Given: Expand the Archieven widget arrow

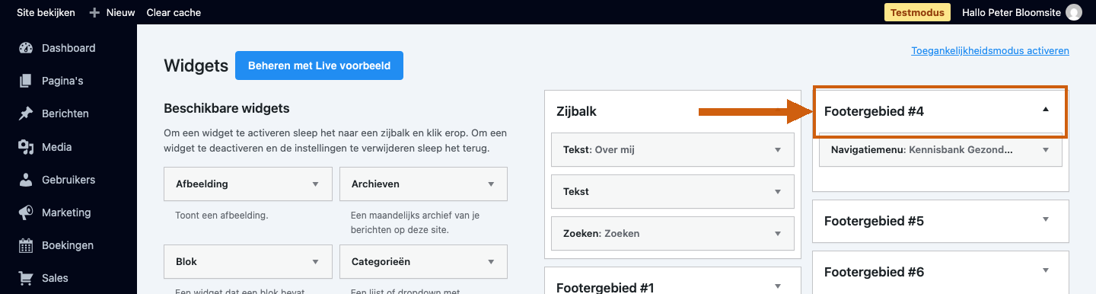Looking at the screenshot, I should (490, 184).
